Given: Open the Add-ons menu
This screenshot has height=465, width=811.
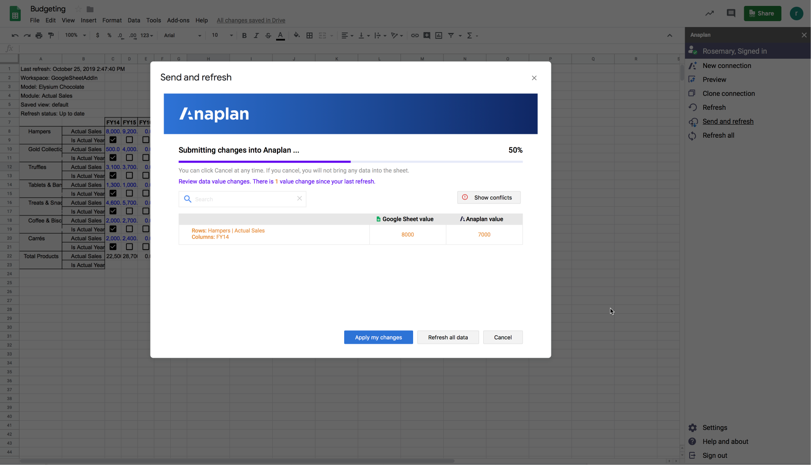Looking at the screenshot, I should (178, 20).
